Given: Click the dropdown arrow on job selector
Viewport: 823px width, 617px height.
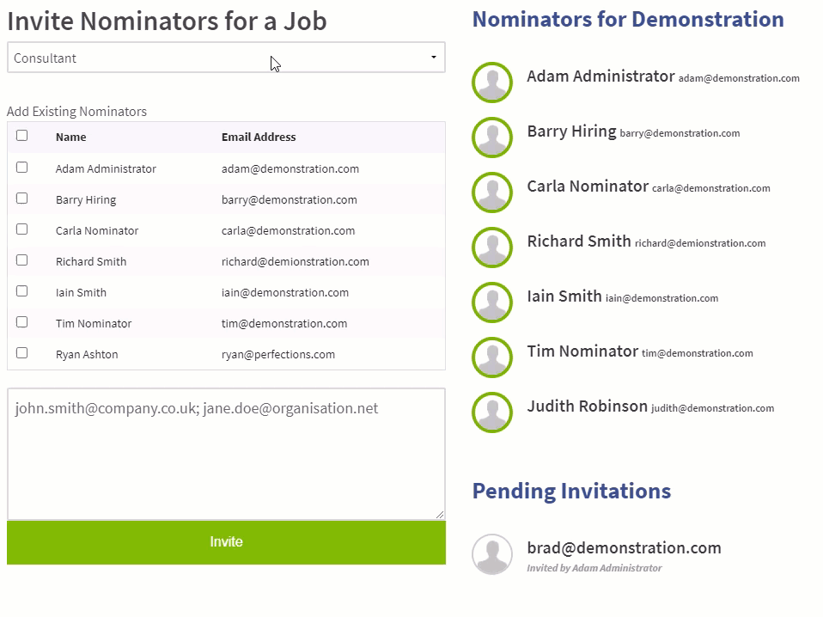Looking at the screenshot, I should click(433, 58).
